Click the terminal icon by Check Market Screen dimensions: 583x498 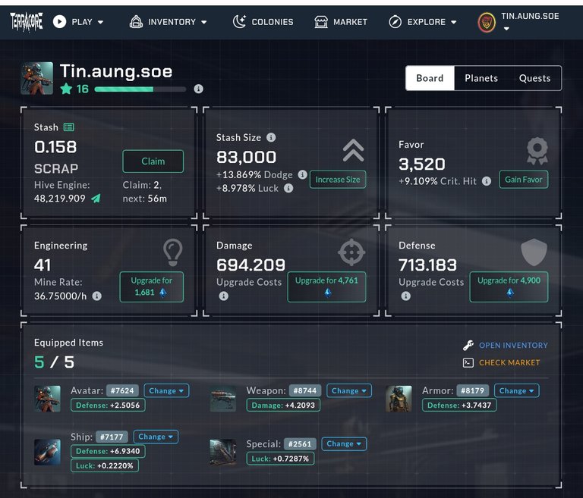[x=468, y=362]
